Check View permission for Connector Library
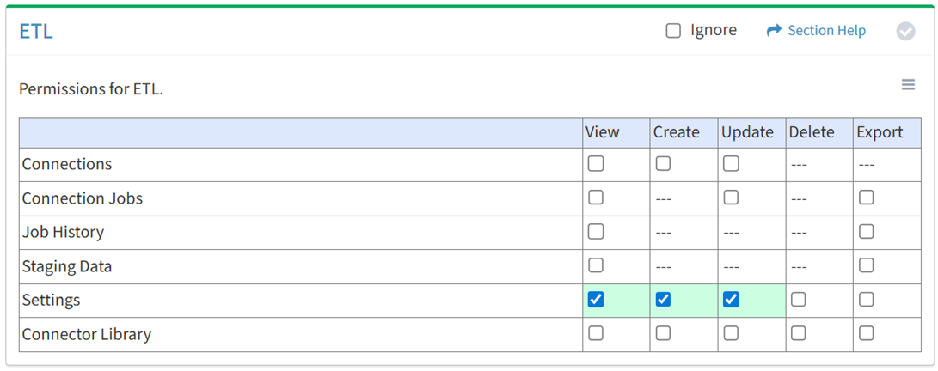938x371 pixels. pyautogui.click(x=596, y=333)
